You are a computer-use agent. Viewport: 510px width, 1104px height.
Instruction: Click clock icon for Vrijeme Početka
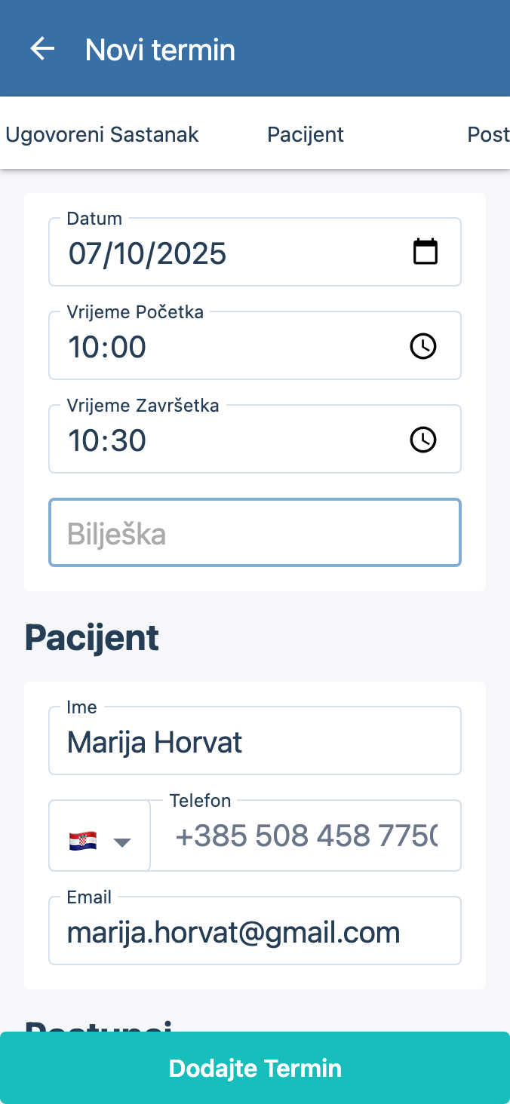point(422,346)
